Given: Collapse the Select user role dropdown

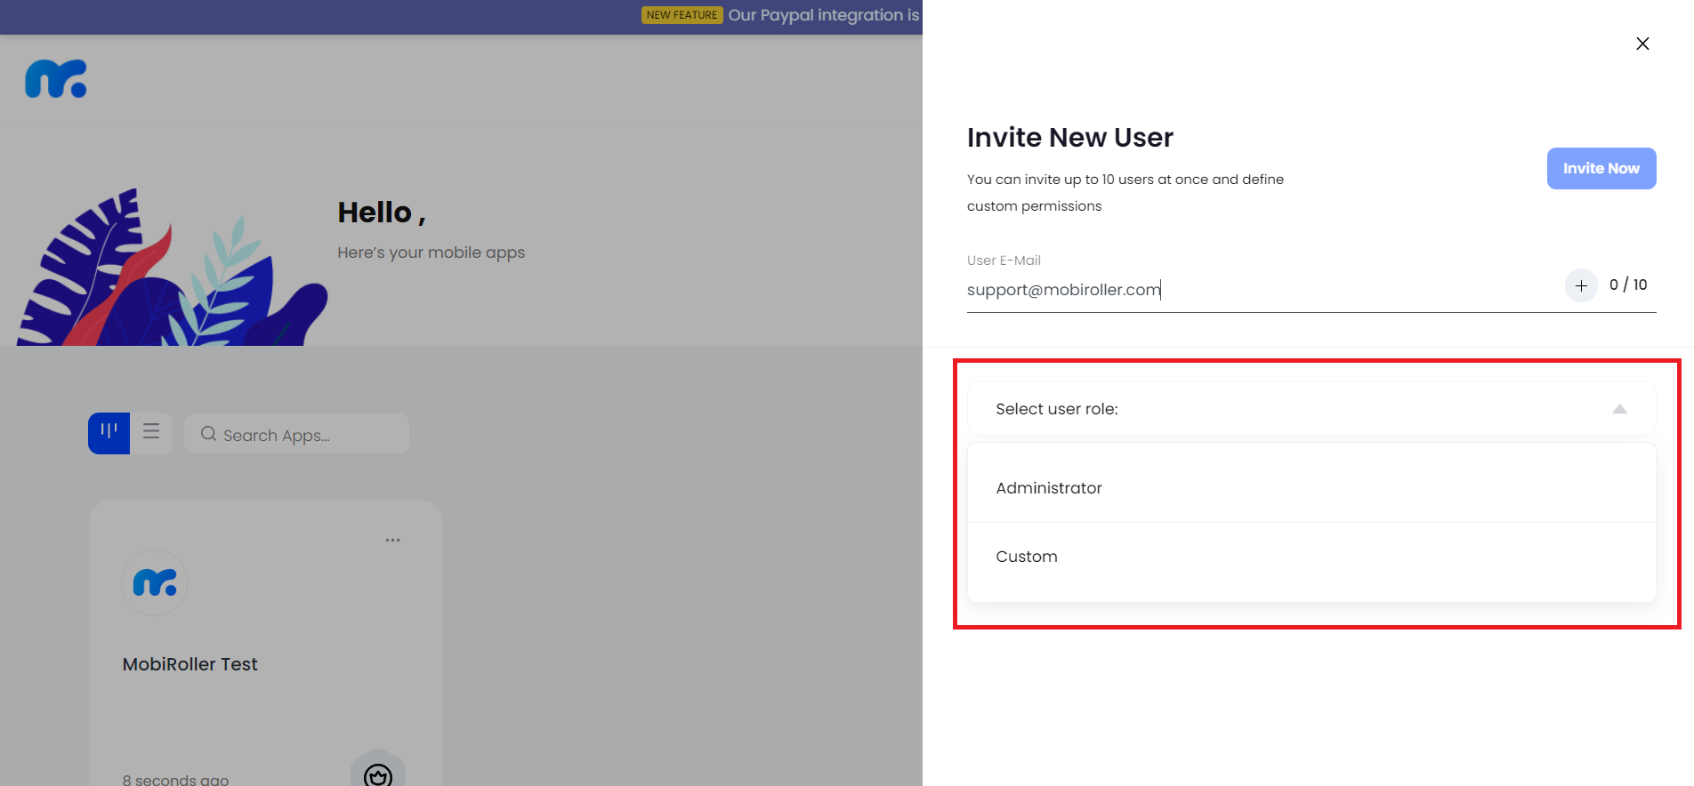Looking at the screenshot, I should [1311, 409].
